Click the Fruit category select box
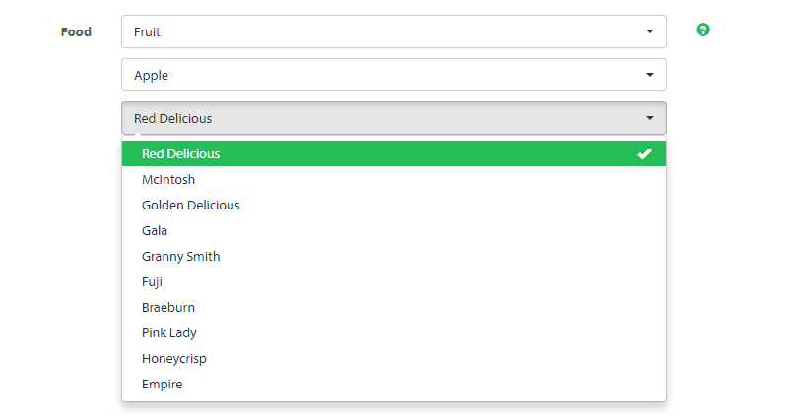 [x=394, y=31]
